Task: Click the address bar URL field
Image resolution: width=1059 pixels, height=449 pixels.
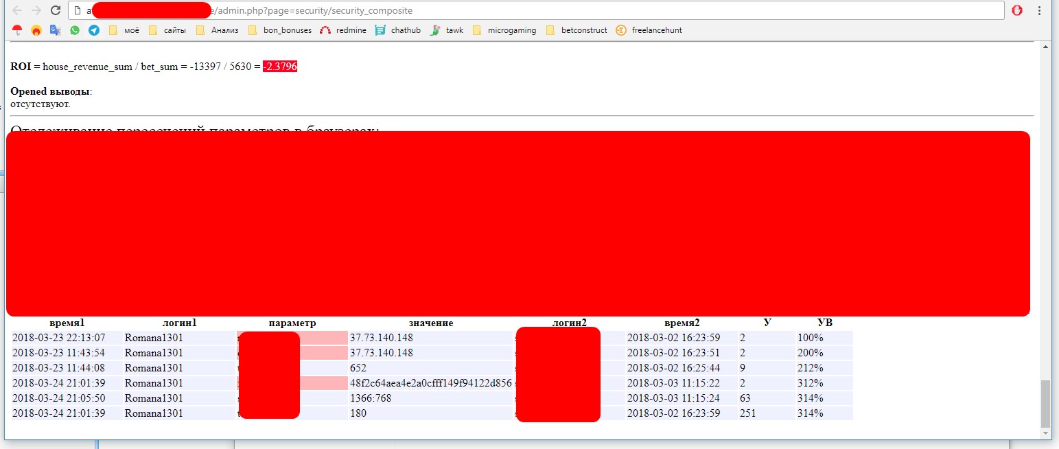Action: (x=535, y=10)
